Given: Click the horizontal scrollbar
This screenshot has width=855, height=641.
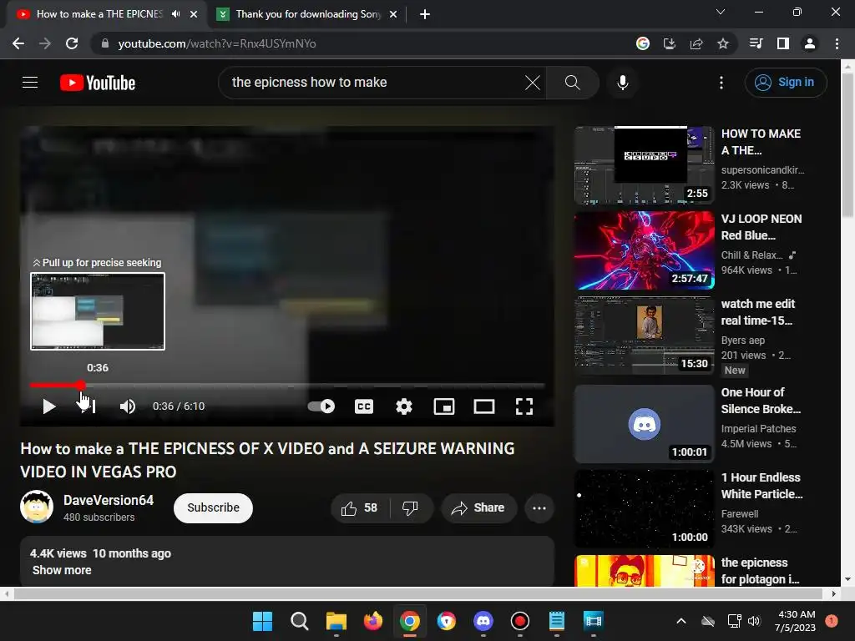Looking at the screenshot, I should click(x=419, y=593).
